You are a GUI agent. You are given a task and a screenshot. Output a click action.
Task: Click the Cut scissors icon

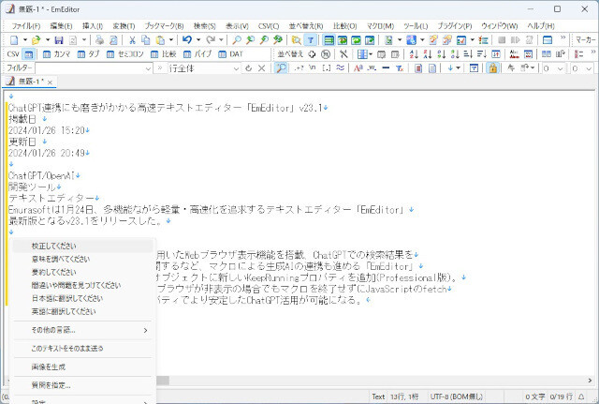pos(132,39)
